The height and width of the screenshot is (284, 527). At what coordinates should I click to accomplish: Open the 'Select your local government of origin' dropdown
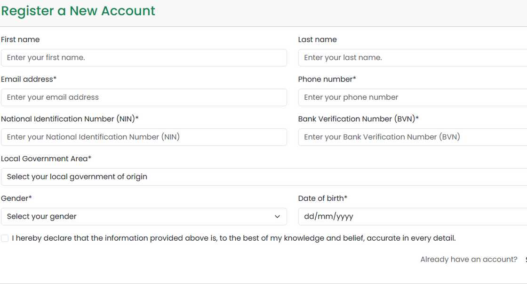(x=263, y=177)
